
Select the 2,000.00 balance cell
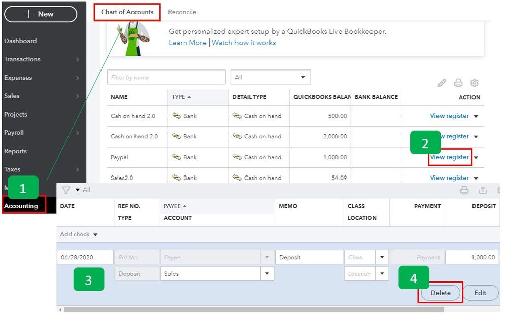click(335, 136)
